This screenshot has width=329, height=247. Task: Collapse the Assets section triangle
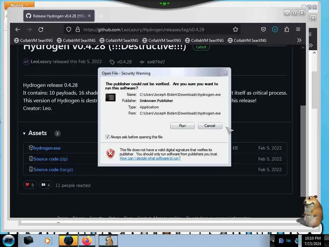click(24, 133)
